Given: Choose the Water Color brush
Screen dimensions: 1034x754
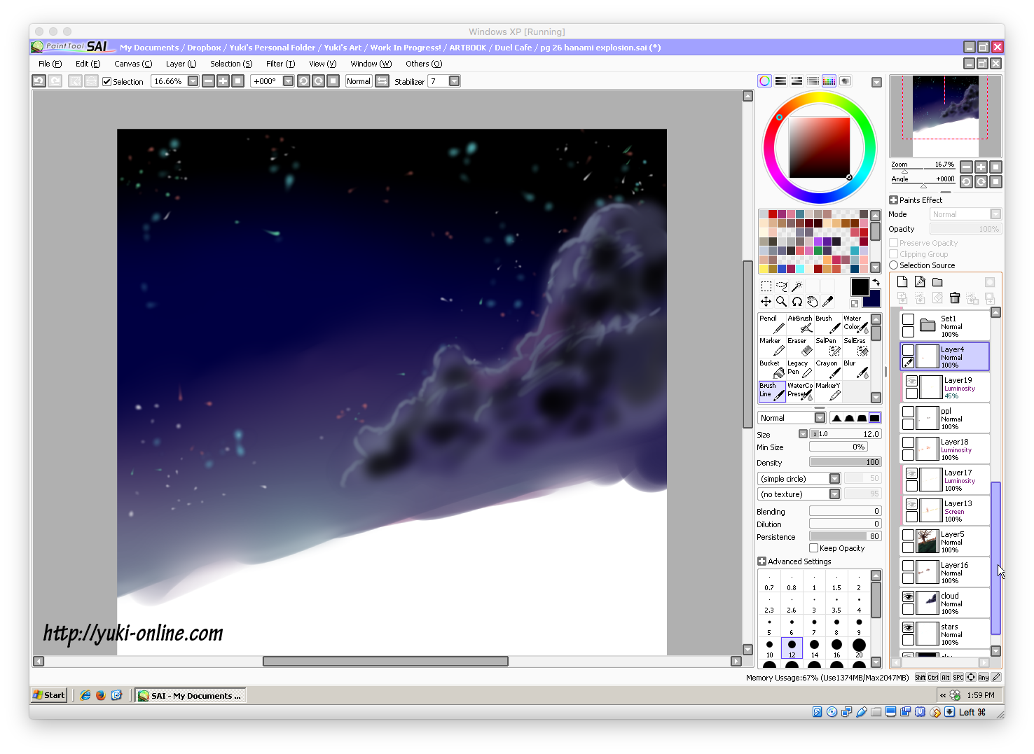Looking at the screenshot, I should click(x=855, y=324).
